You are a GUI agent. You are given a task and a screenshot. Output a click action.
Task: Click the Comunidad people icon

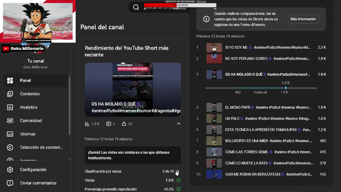[x=10, y=121]
